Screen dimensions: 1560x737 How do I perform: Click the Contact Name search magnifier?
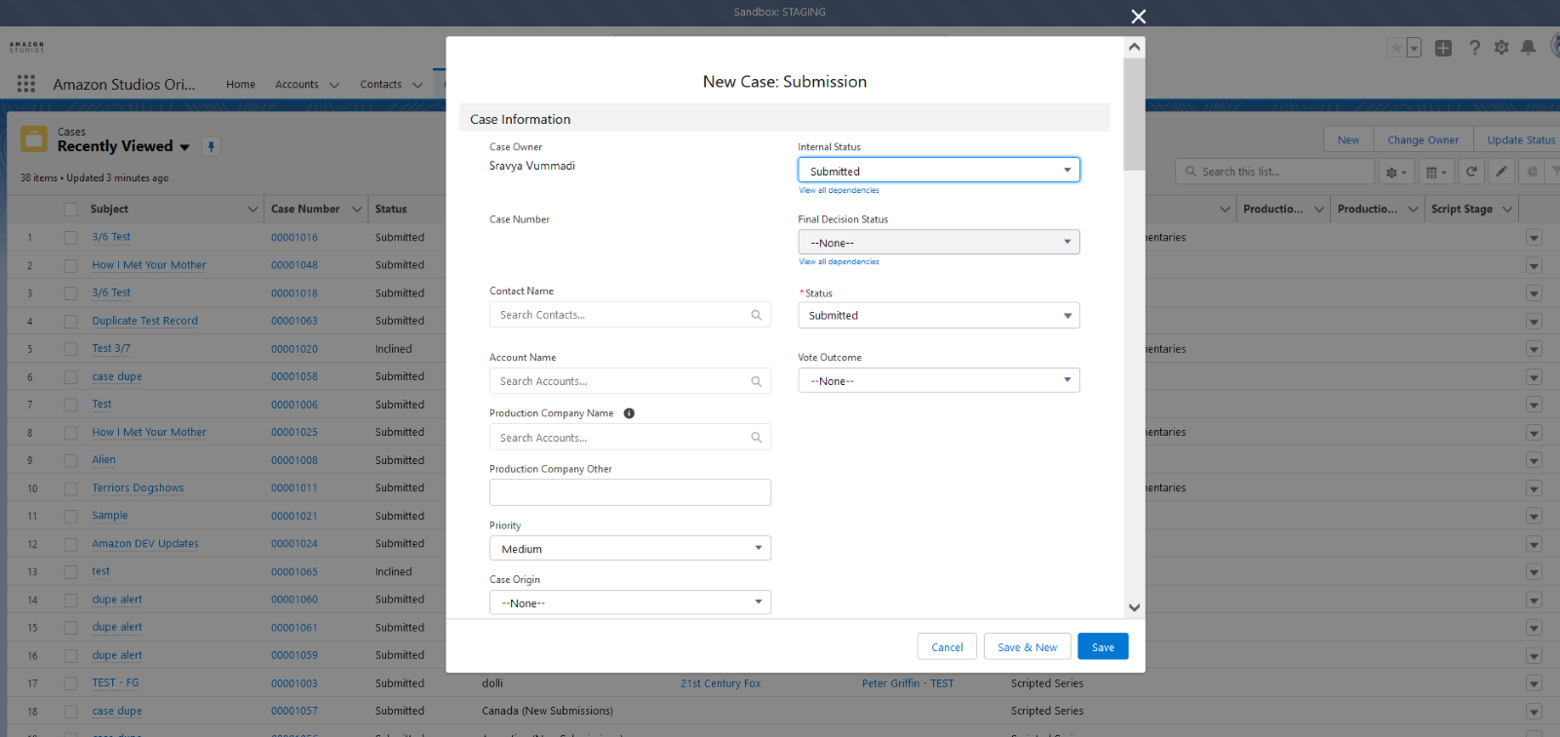(x=756, y=315)
